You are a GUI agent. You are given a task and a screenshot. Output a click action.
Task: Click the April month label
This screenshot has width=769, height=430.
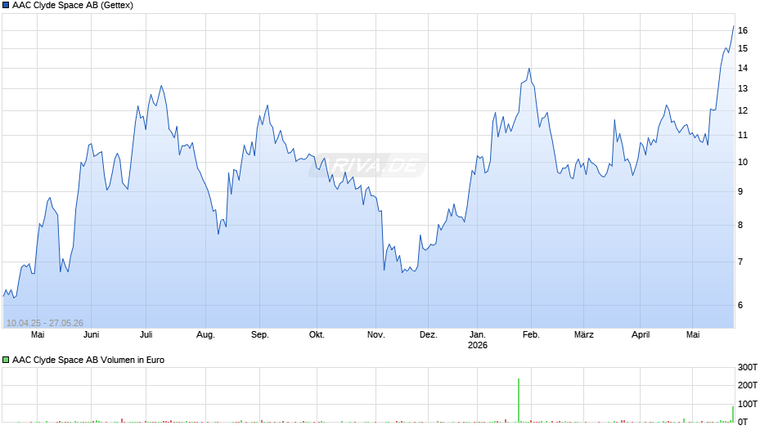point(641,335)
